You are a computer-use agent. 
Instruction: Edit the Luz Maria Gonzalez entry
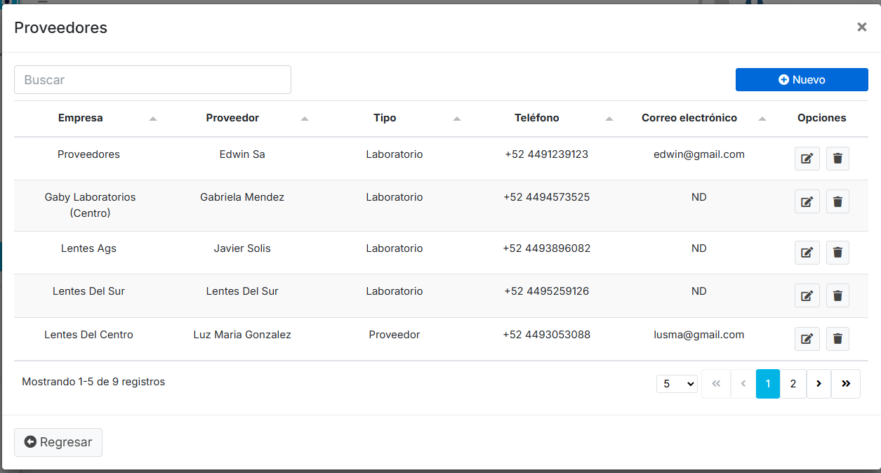coord(807,339)
